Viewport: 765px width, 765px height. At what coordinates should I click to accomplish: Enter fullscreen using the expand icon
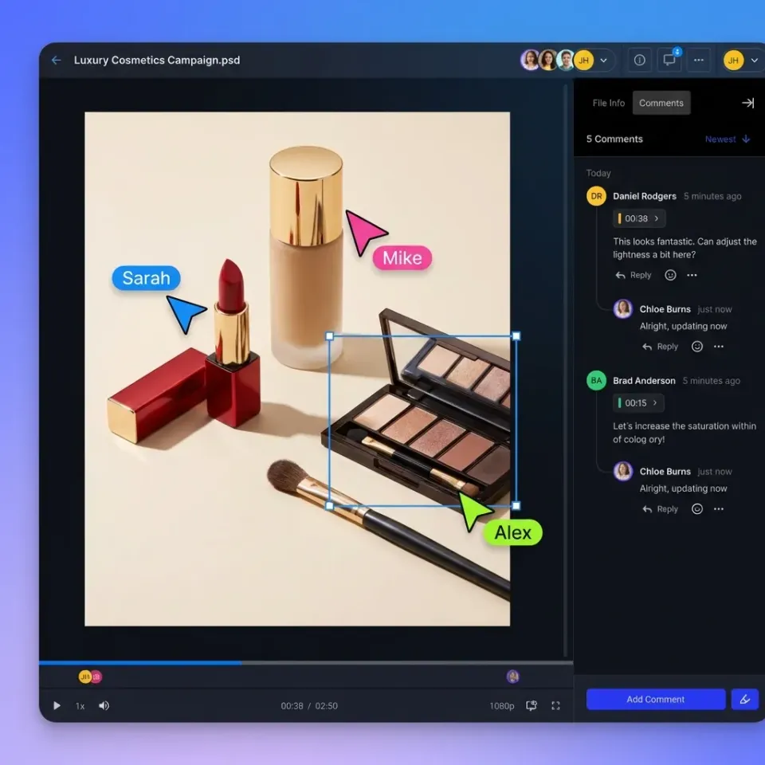pos(555,705)
